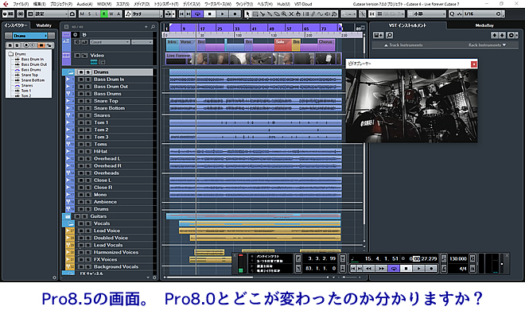Click the Vocals folder track icon
Image resolution: width=525 pixels, height=318 pixels.
click(x=70, y=223)
